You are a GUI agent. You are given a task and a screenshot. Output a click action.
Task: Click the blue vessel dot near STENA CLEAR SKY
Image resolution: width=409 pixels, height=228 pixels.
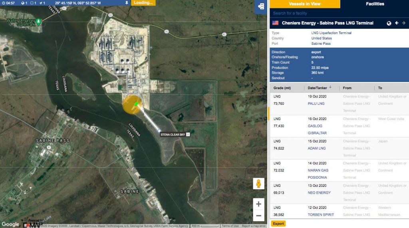coord(159,130)
